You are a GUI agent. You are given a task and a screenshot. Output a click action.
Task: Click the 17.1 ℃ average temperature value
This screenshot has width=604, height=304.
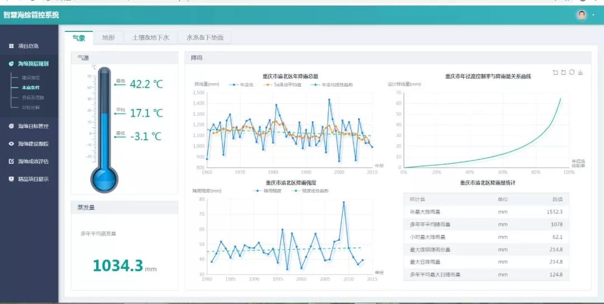pos(147,113)
